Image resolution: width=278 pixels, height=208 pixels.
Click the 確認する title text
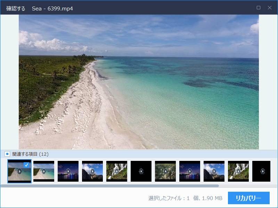coord(16,8)
